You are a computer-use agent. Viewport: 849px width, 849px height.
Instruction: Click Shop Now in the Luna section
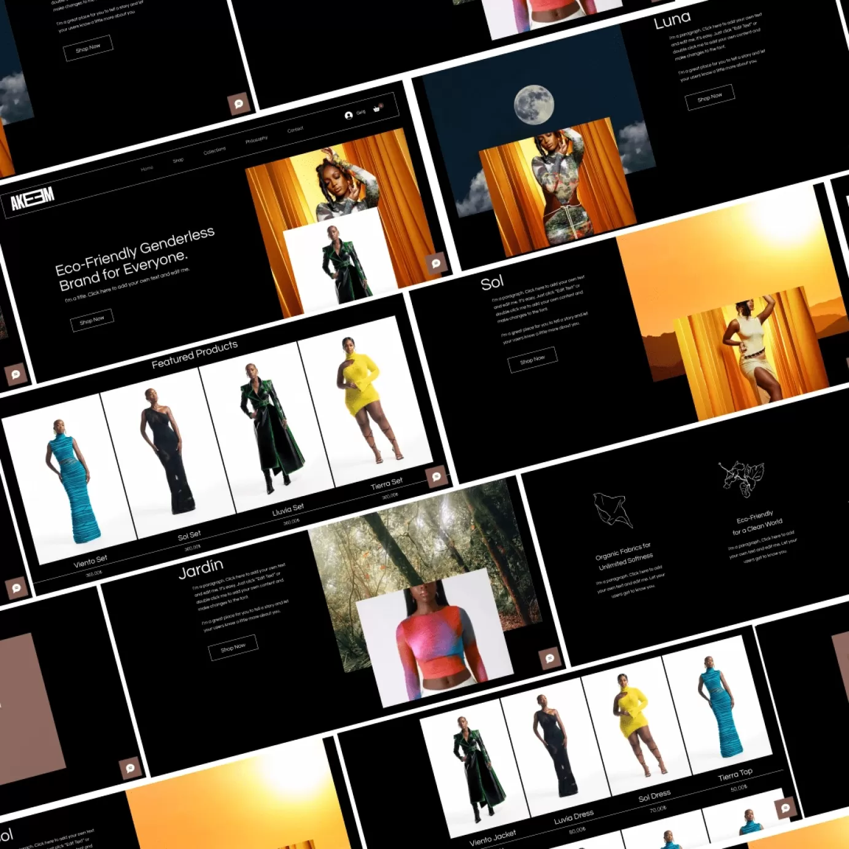pos(709,97)
